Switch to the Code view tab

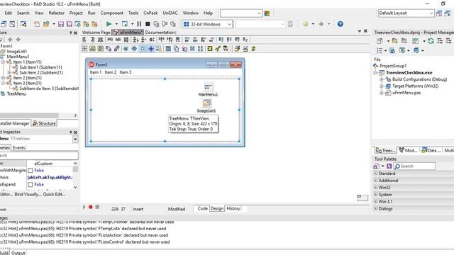tap(202, 208)
